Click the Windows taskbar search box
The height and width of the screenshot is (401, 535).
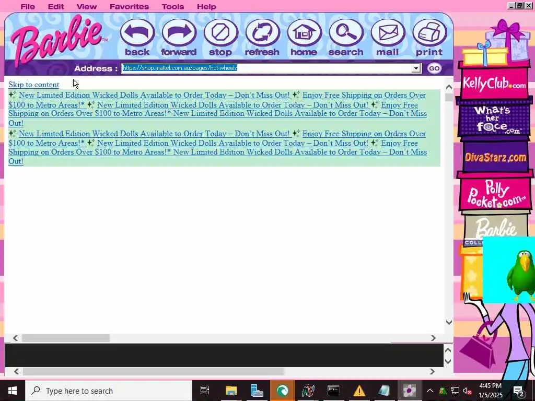pos(109,391)
